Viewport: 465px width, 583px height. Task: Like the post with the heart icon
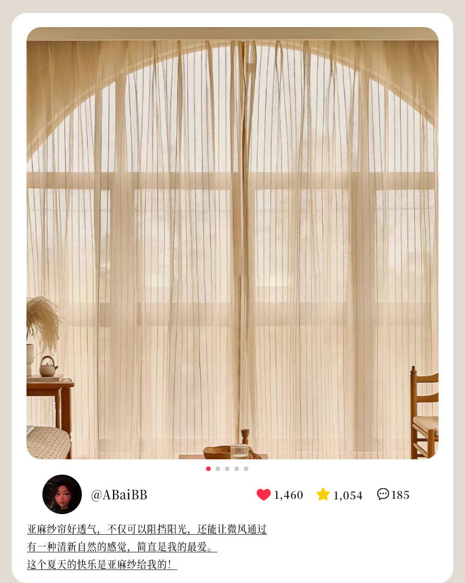pyautogui.click(x=264, y=495)
